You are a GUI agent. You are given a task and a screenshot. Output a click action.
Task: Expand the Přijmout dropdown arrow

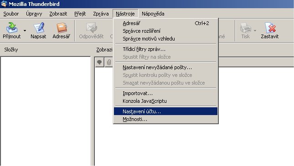pos(25,30)
